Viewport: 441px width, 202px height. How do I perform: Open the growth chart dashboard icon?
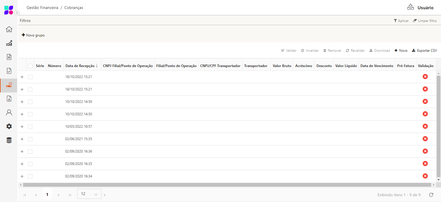pos(9,43)
